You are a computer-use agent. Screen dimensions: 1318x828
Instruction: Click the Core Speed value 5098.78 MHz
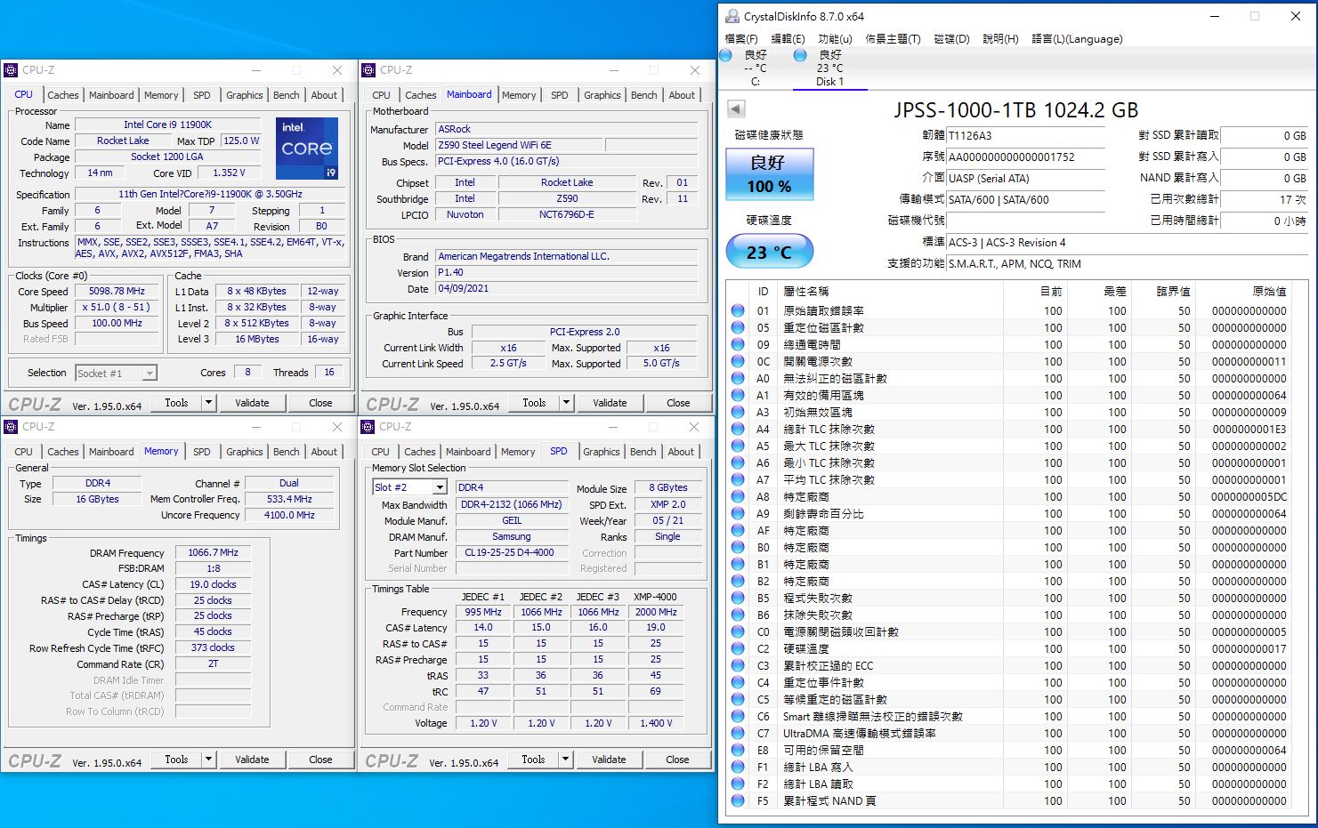tap(117, 291)
